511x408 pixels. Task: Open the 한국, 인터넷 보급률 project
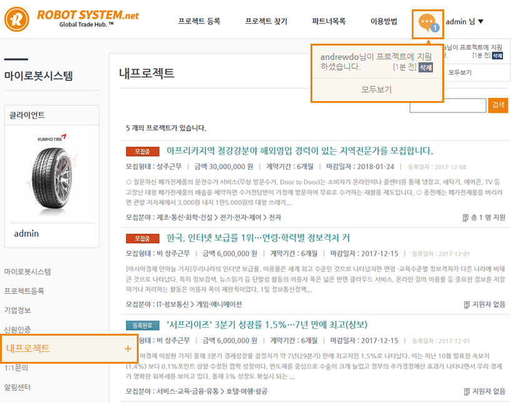pyautogui.click(x=258, y=238)
